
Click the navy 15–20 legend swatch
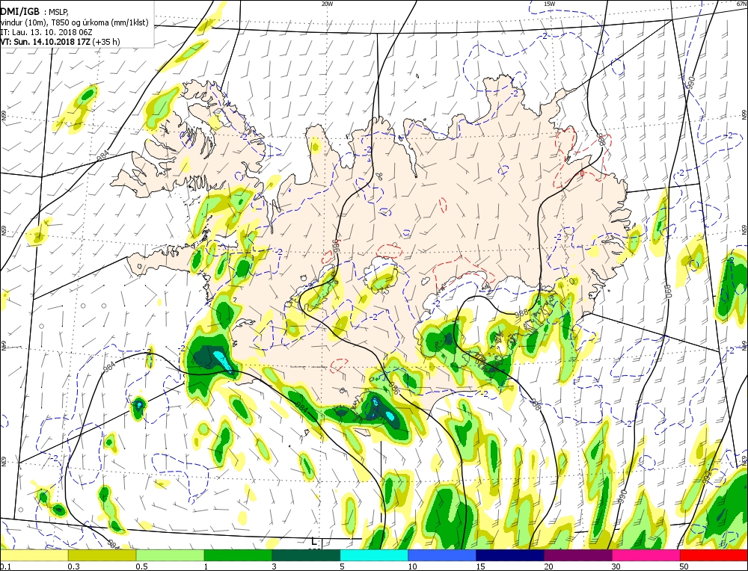pyautogui.click(x=510, y=555)
